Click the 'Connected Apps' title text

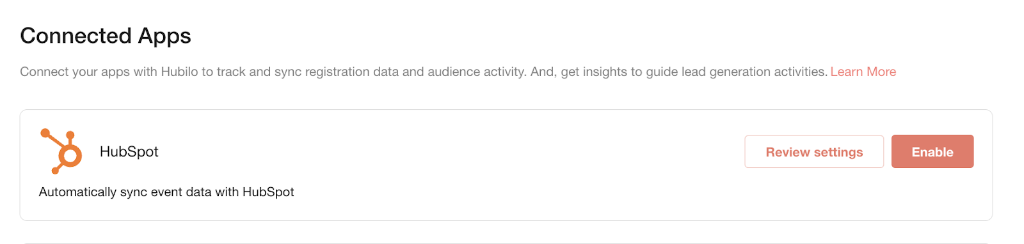point(106,36)
